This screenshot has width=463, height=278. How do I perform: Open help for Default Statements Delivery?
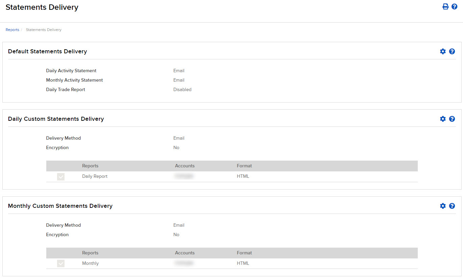pyautogui.click(x=452, y=51)
